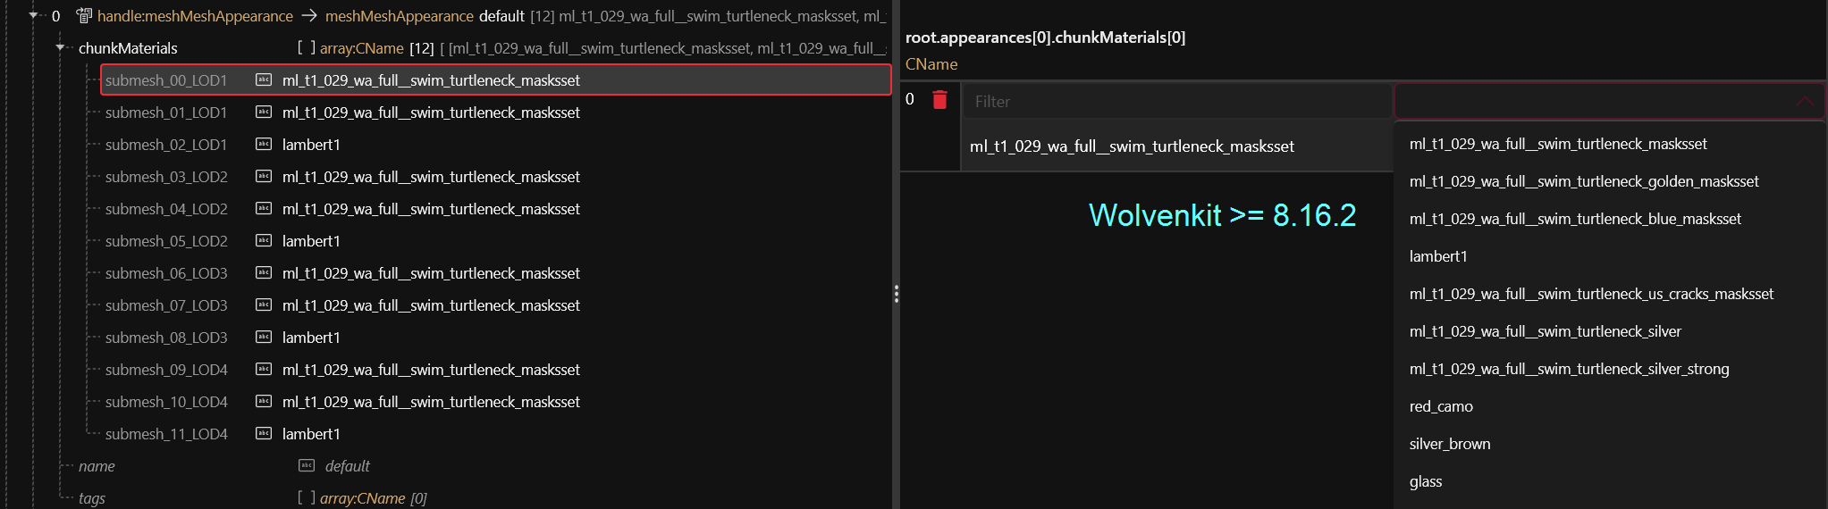Collapse the appearance 0 handle node
This screenshot has height=509, width=1828.
[33, 15]
